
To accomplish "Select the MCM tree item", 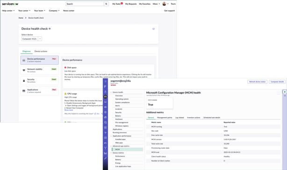I will pos(128,149).
